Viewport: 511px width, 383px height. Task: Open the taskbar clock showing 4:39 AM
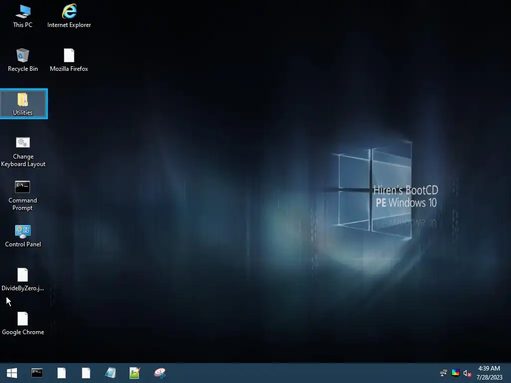tap(489, 373)
